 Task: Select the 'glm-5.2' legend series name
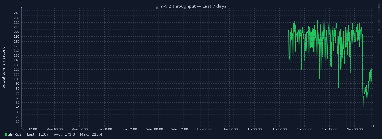15,134
